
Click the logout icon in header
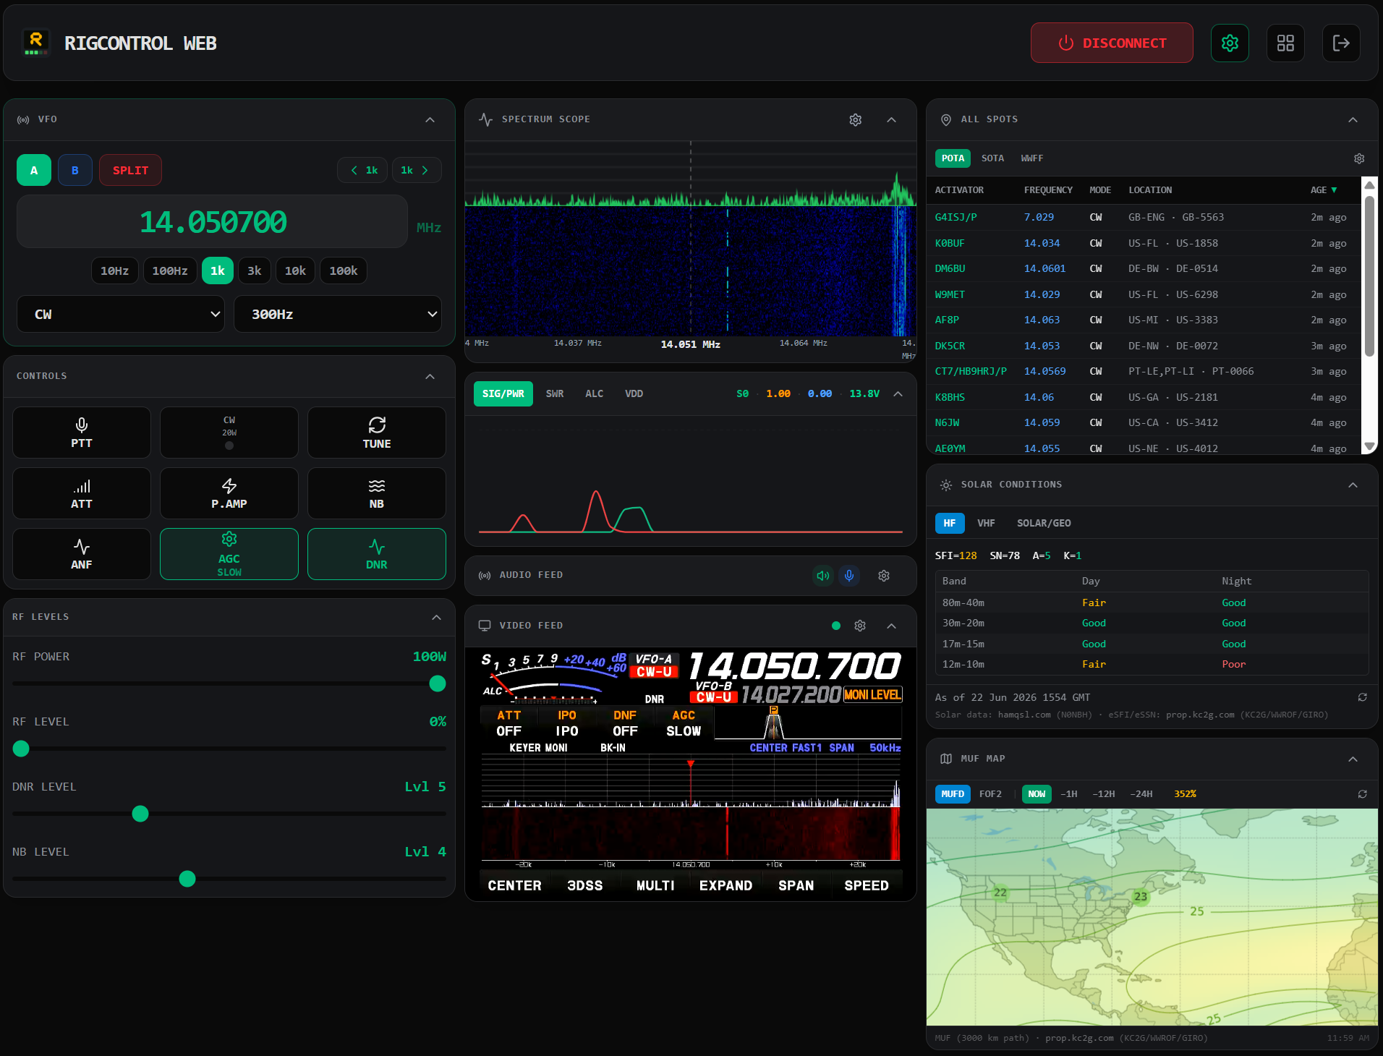(1341, 43)
